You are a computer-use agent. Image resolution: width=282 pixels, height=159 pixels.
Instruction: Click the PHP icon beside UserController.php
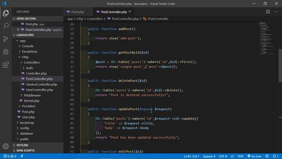[23, 90]
